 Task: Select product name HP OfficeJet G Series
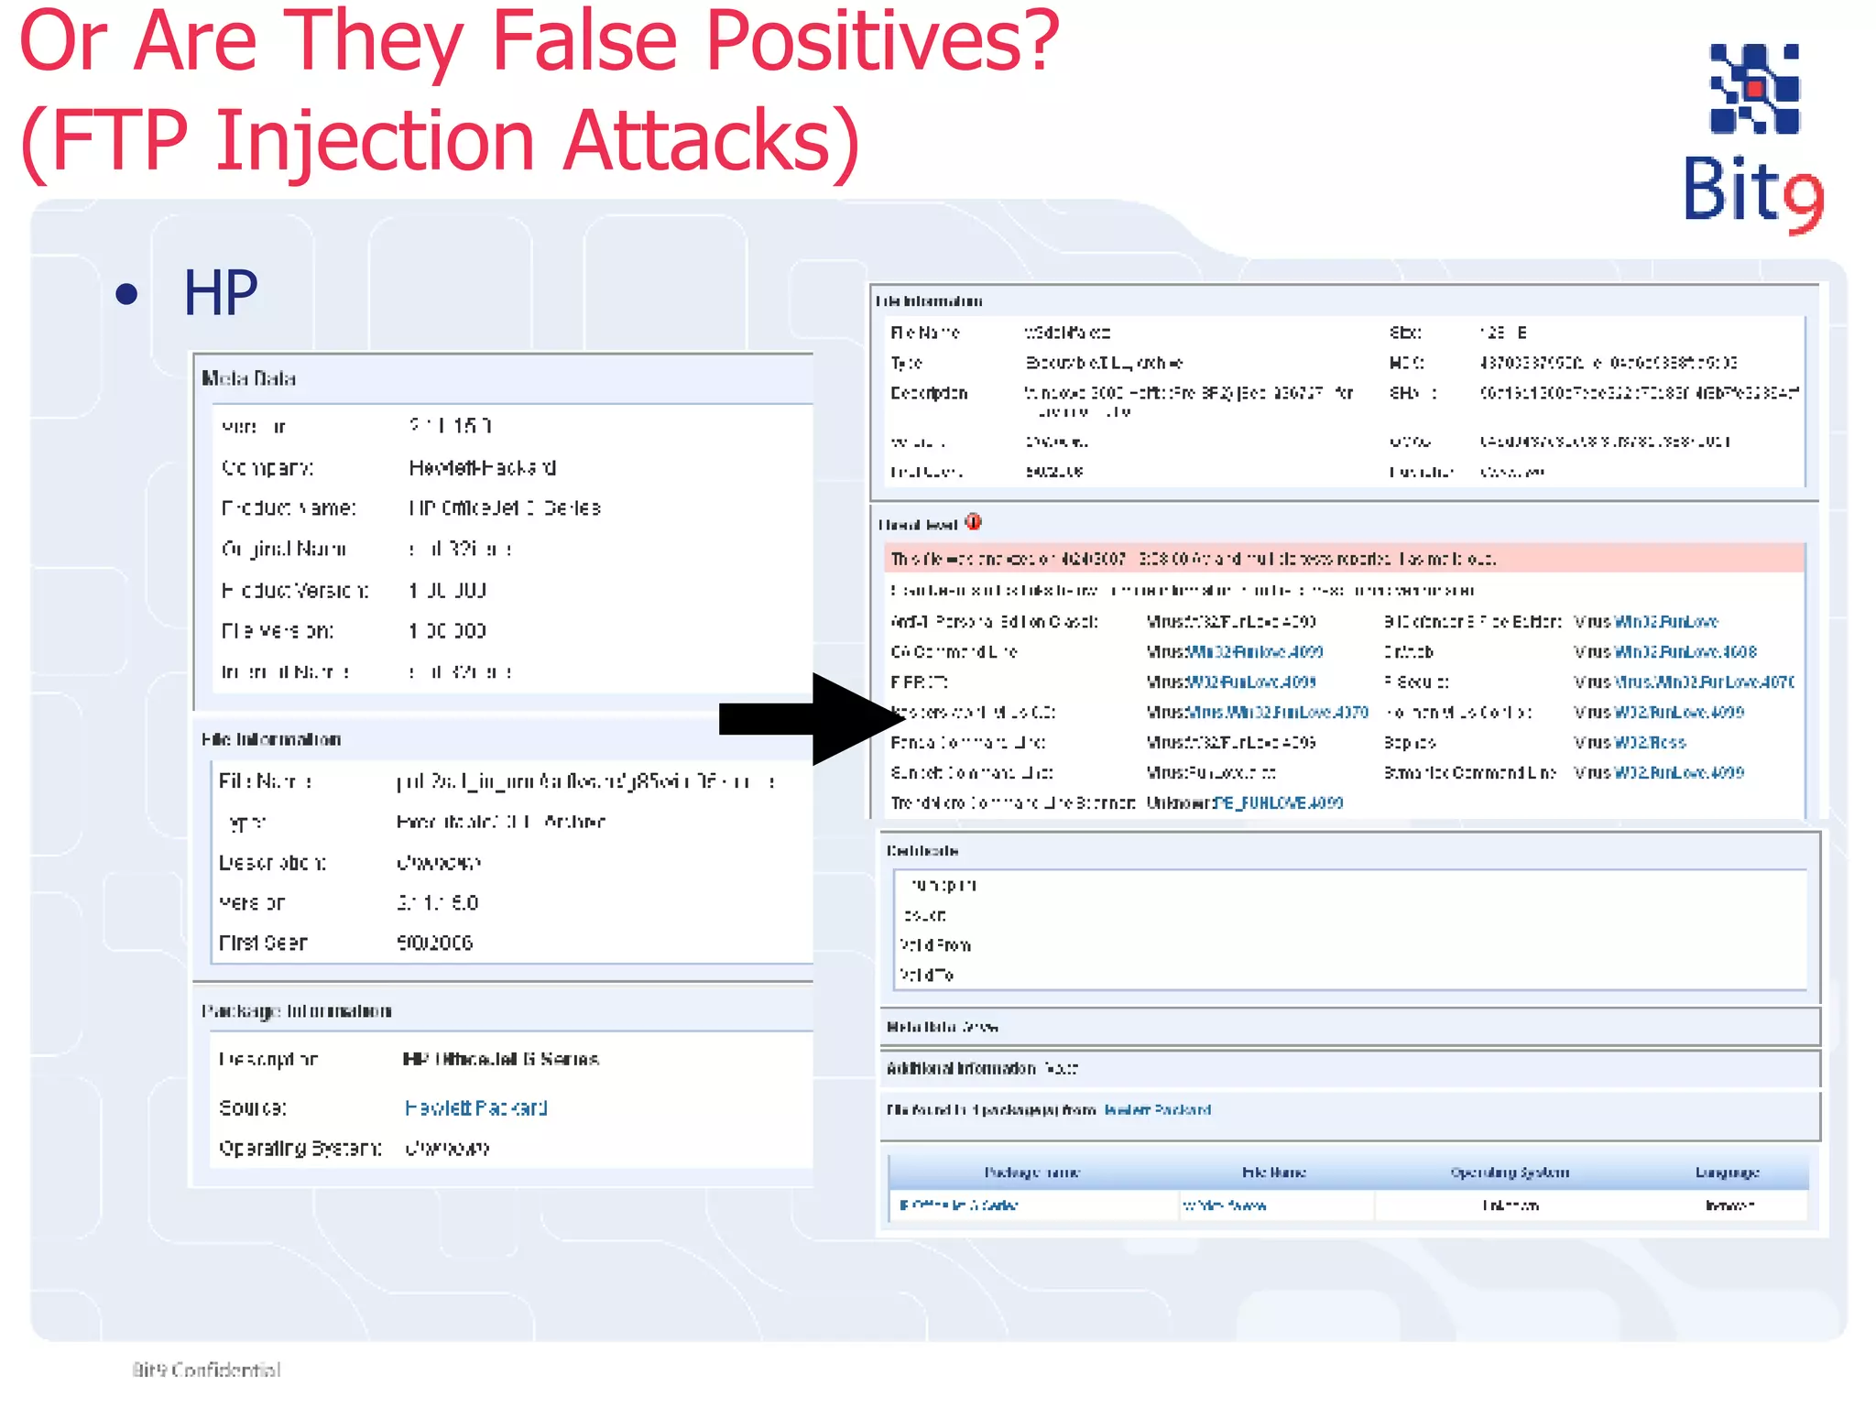coord(505,507)
